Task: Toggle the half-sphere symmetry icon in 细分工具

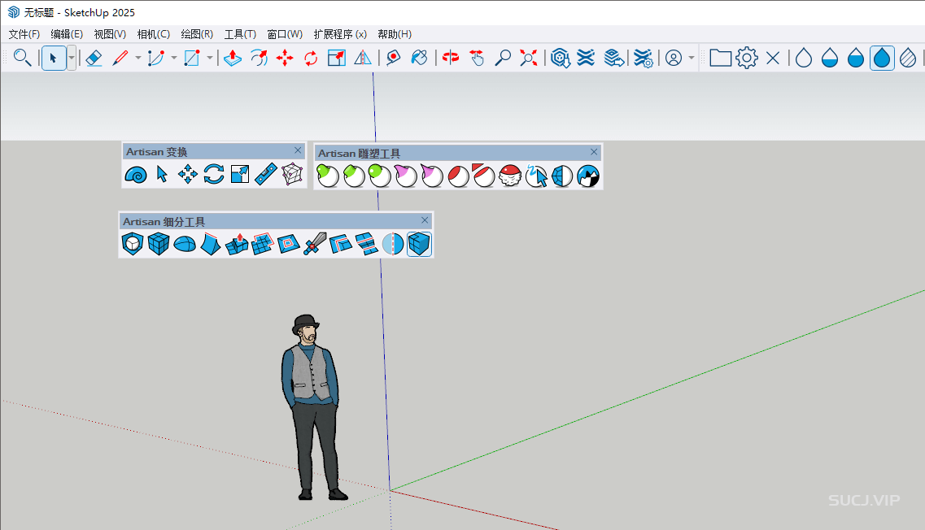Action: click(393, 244)
